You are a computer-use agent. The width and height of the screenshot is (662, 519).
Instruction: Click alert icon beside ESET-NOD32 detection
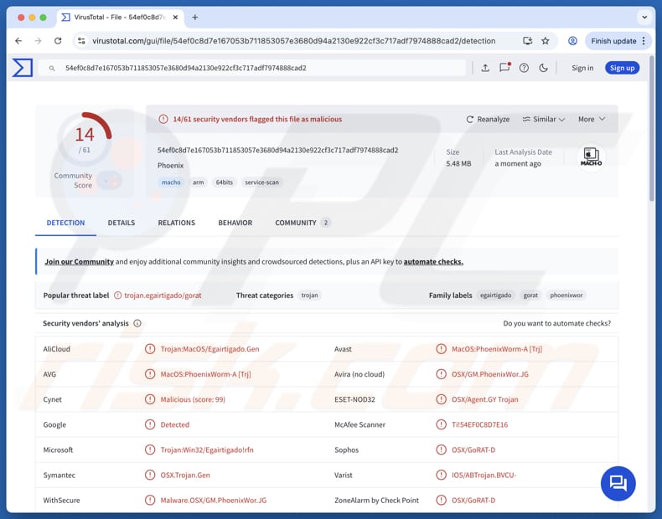click(x=441, y=399)
